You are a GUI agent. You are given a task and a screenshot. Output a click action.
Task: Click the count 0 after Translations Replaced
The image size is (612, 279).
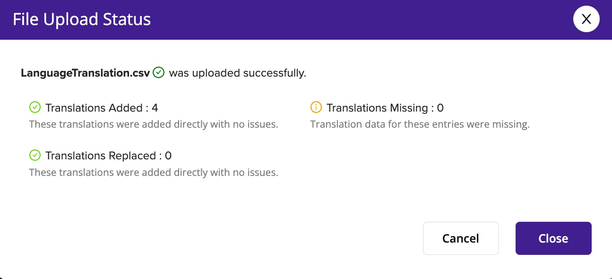[x=168, y=156]
